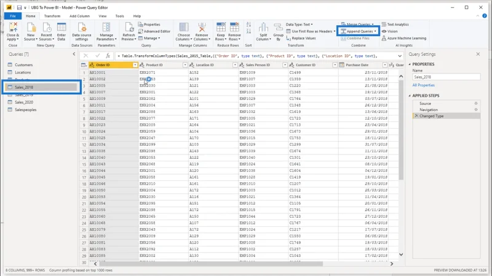Click Replace Values in ribbon
492x276 pixels.
(x=301, y=38)
